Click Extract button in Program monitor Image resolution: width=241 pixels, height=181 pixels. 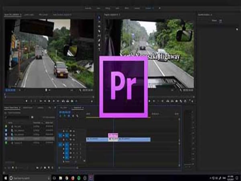coord(172,101)
